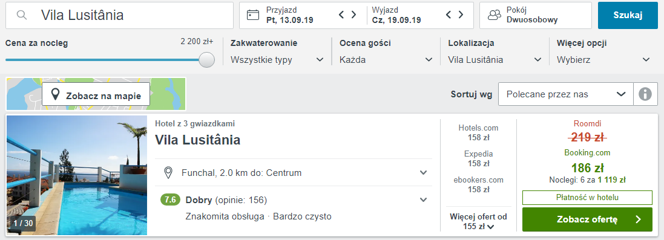664x240 pixels.
Task: Click the search magnifier icon
Action: click(22, 15)
